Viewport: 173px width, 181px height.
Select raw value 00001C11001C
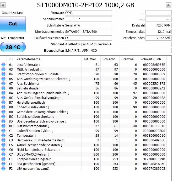(x=154, y=126)
